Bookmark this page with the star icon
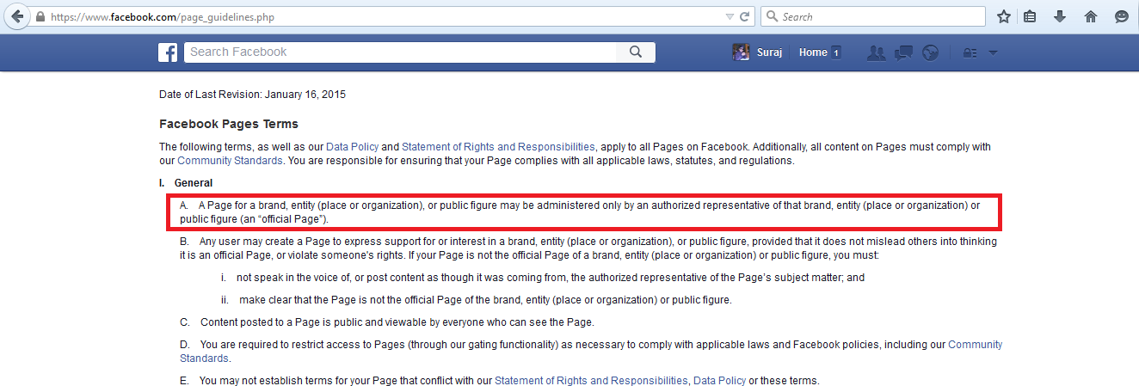Screen dimensions: 1139x386 coord(1004,16)
